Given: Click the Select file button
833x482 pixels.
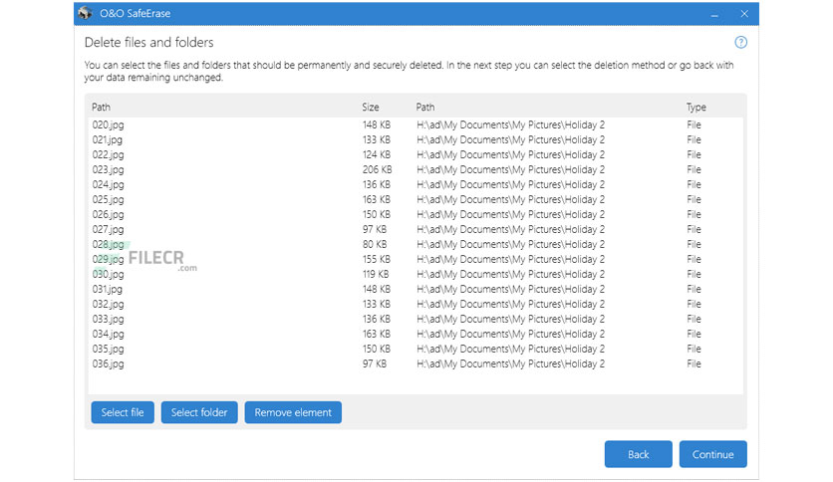Looking at the screenshot, I should coord(123,412).
